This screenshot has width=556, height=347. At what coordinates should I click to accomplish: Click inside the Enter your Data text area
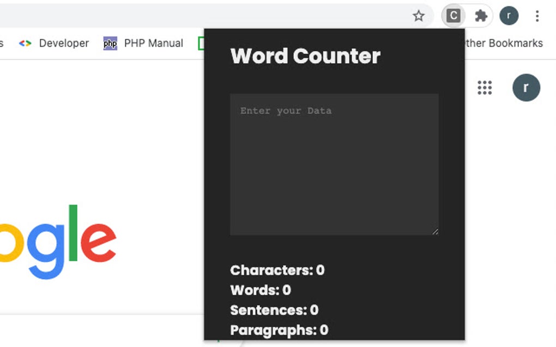pos(334,163)
